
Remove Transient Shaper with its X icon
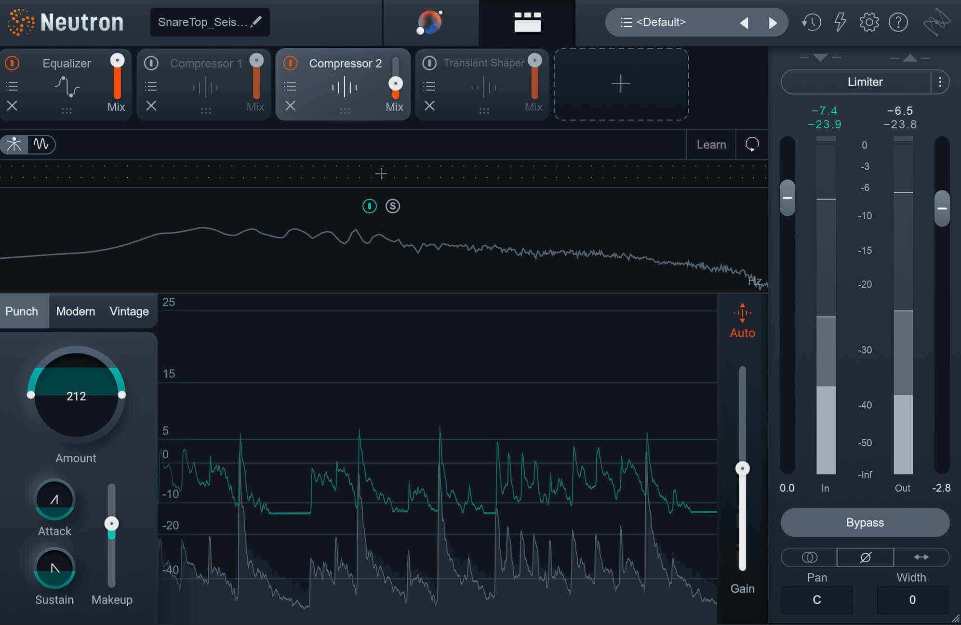pos(429,106)
